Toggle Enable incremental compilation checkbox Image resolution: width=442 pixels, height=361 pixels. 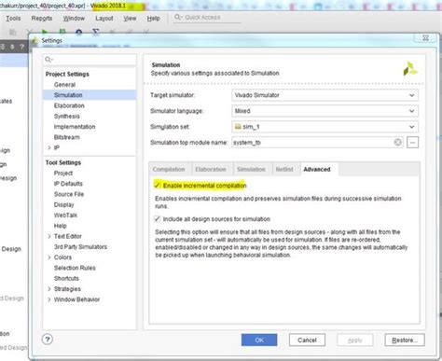[x=158, y=186]
